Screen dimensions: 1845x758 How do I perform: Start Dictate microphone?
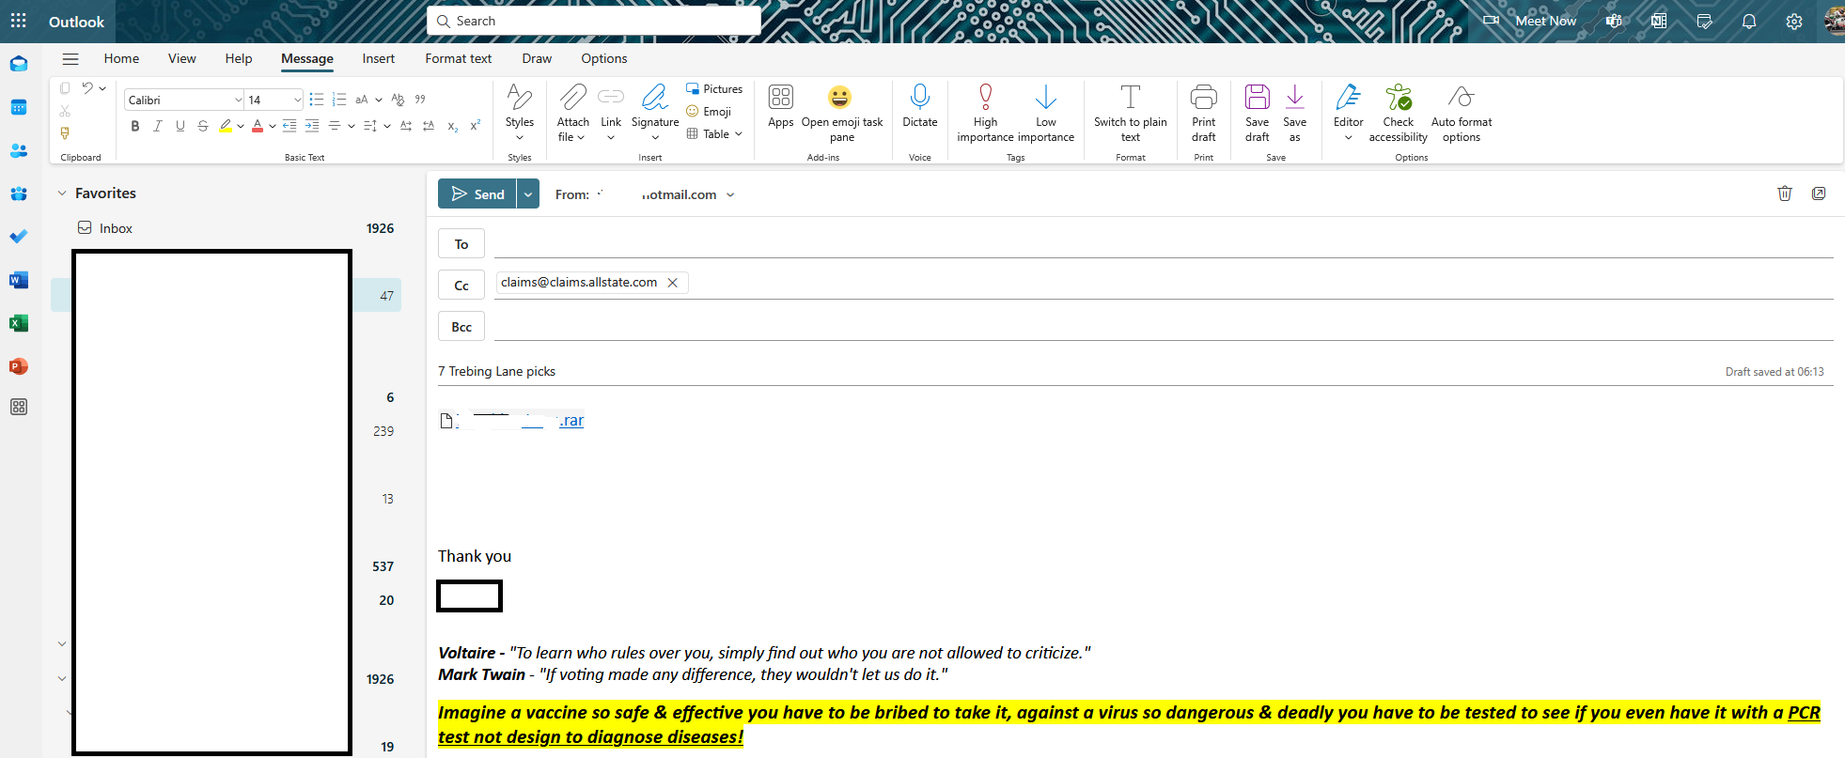point(920,106)
